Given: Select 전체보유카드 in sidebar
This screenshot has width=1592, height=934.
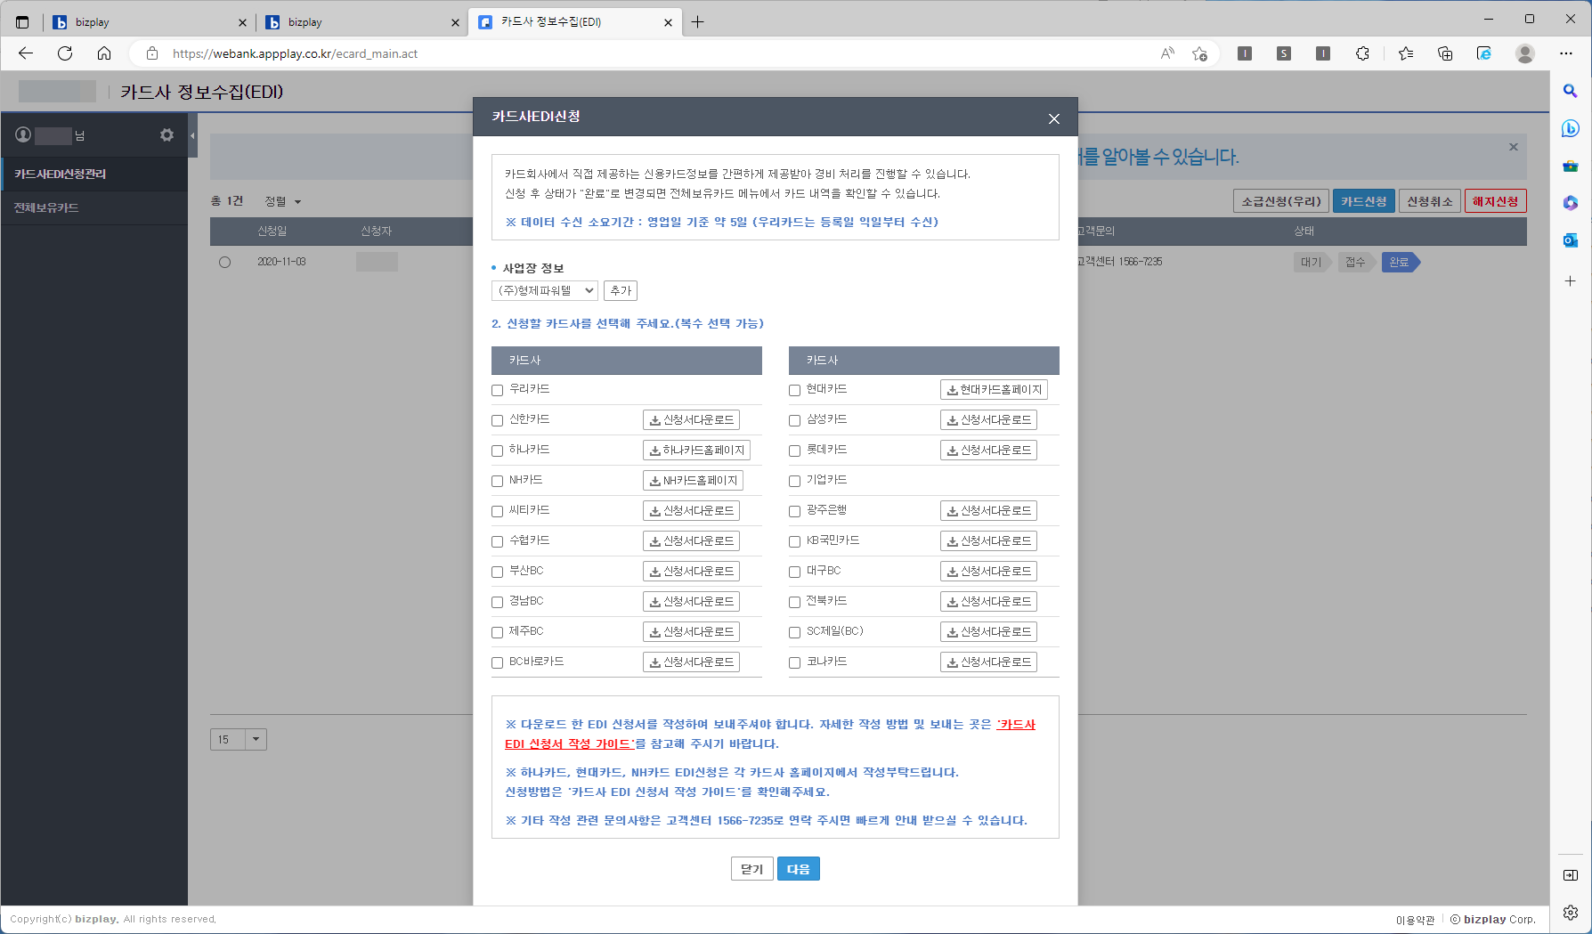Looking at the screenshot, I should tap(94, 207).
